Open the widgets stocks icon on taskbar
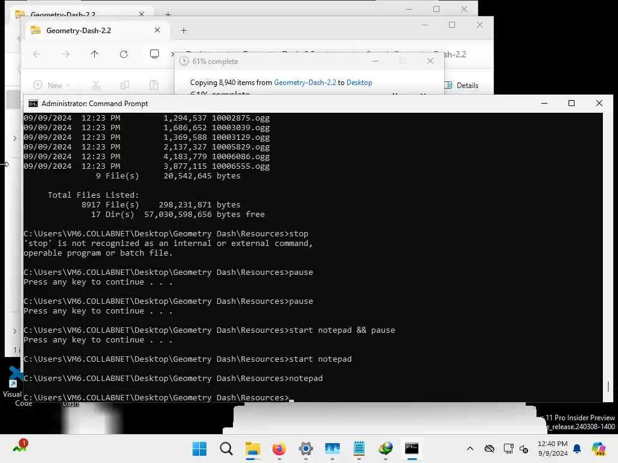Screen dimensions: 618x463 (x=20, y=447)
